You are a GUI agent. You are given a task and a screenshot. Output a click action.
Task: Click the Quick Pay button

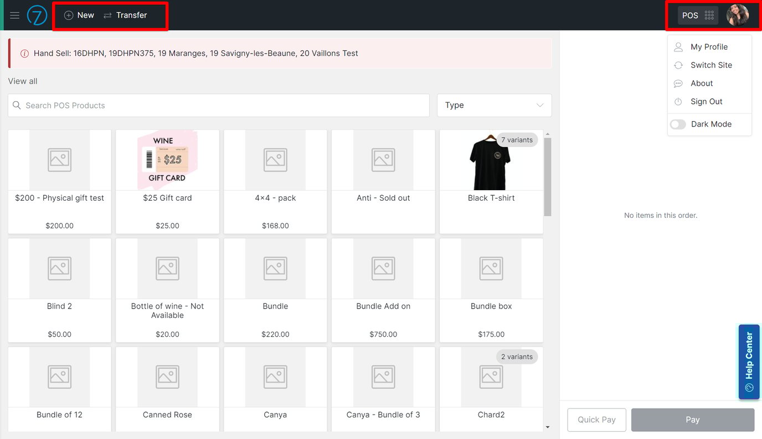pyautogui.click(x=596, y=420)
